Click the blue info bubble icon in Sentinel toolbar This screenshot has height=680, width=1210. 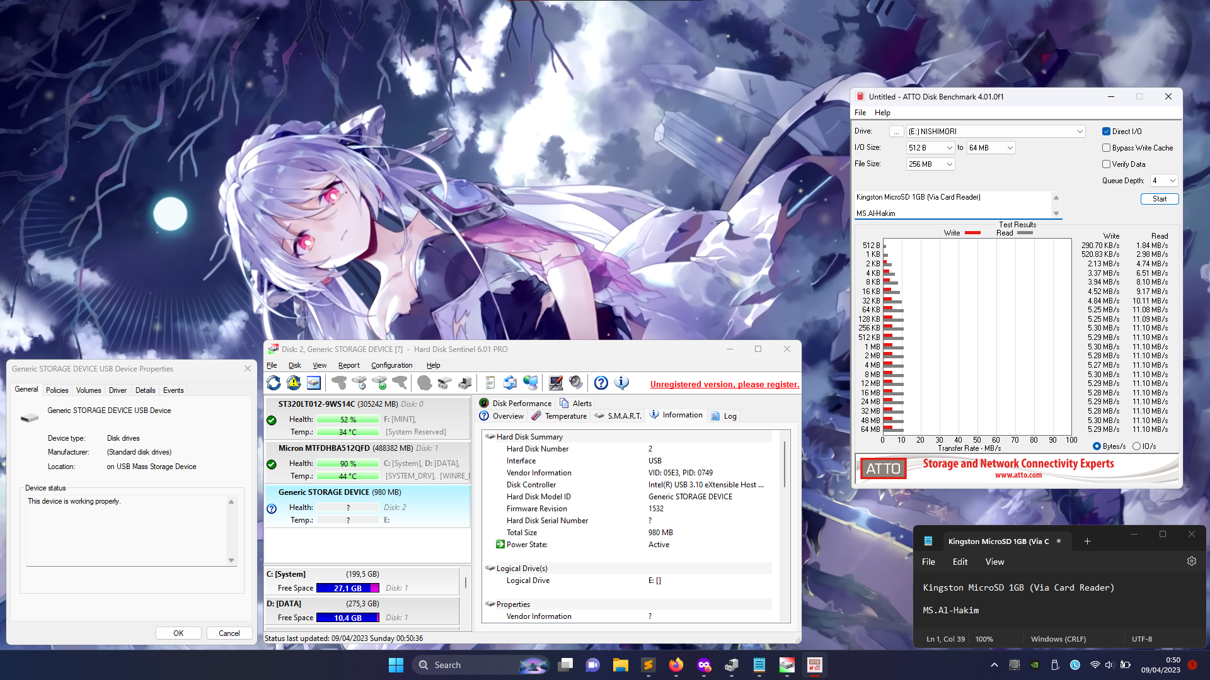pos(621,382)
